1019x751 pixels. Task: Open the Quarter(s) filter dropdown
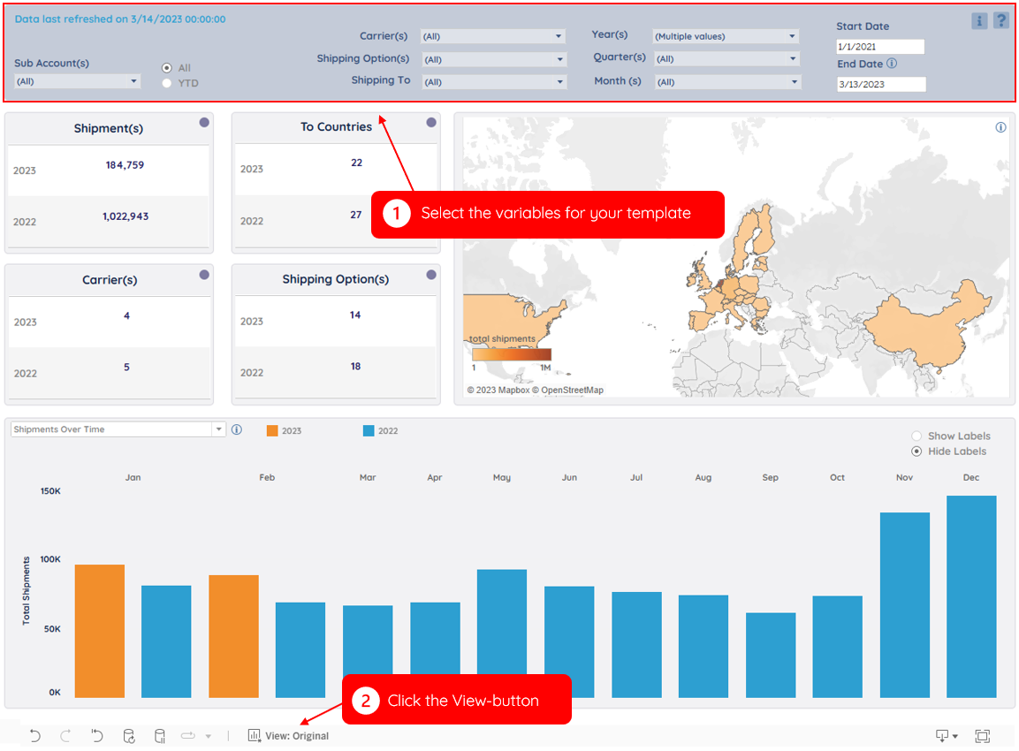(726, 58)
